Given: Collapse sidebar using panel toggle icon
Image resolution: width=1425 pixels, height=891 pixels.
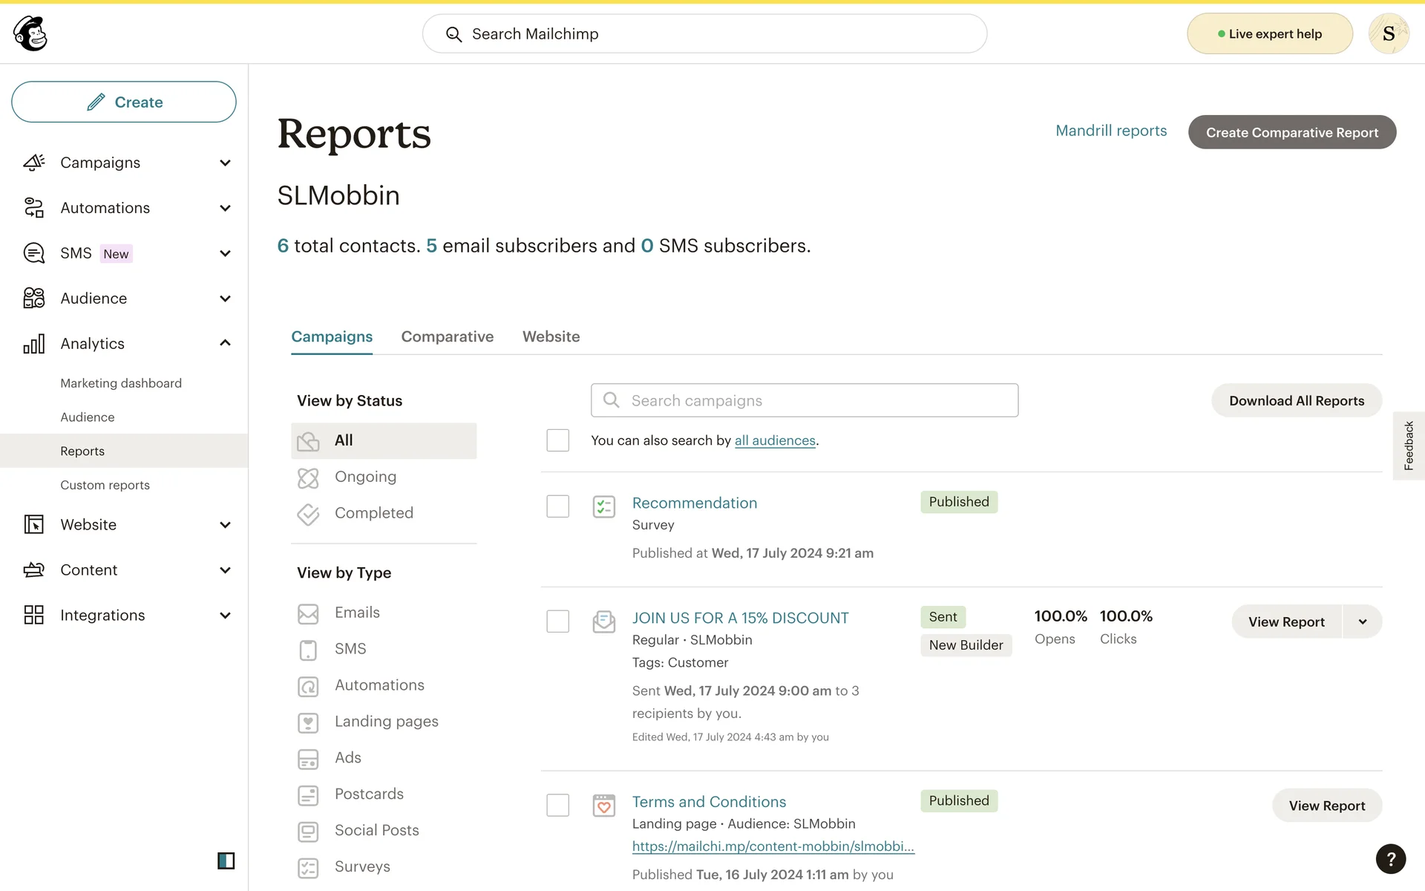Looking at the screenshot, I should (226, 861).
